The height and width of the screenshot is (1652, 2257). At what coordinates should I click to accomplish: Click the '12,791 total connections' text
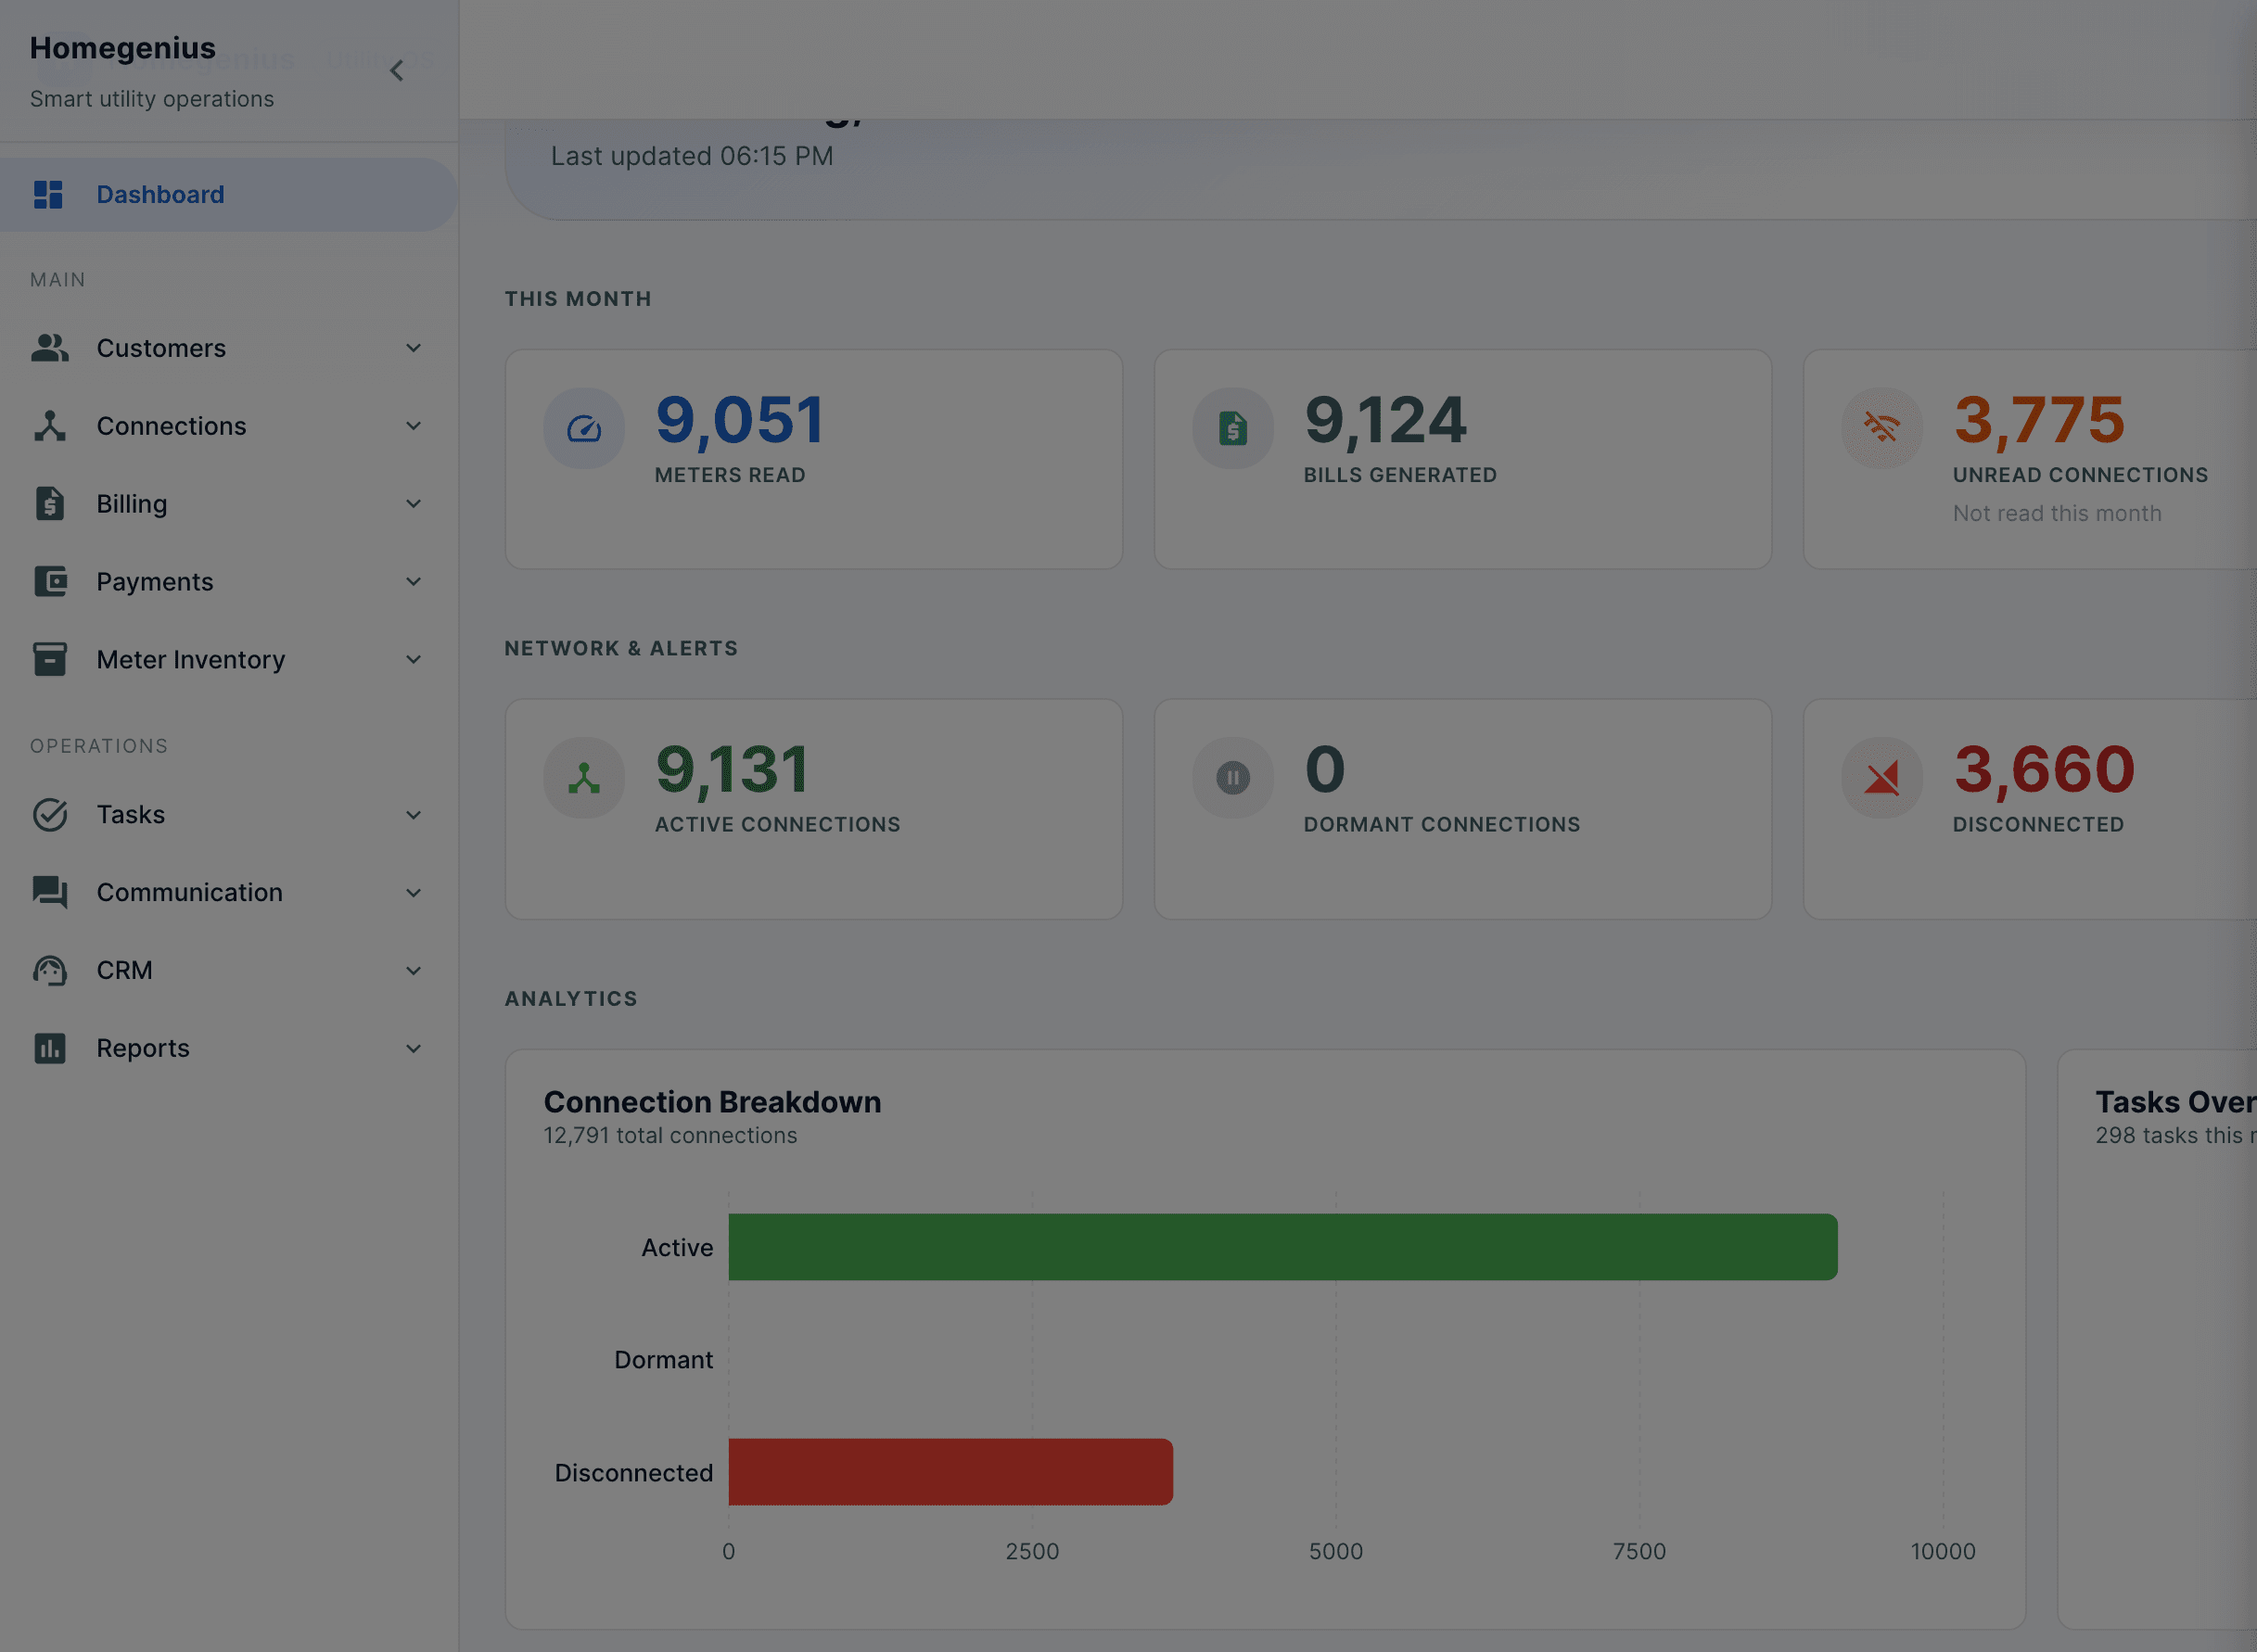coord(670,1136)
